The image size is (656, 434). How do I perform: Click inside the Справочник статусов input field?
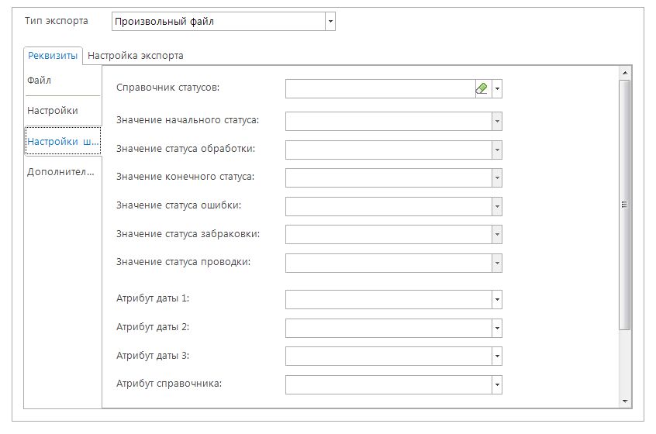(x=380, y=89)
